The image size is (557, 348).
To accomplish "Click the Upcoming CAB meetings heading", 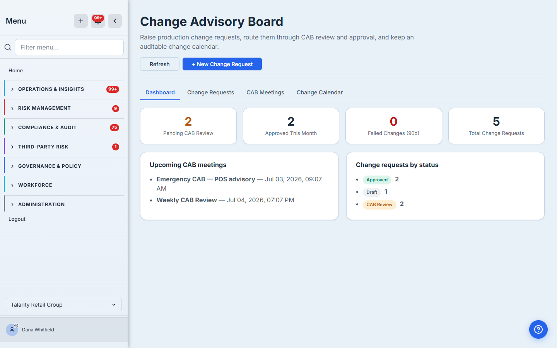I will coord(188,165).
